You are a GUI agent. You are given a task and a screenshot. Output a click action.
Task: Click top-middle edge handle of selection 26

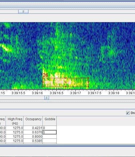(65, 78)
